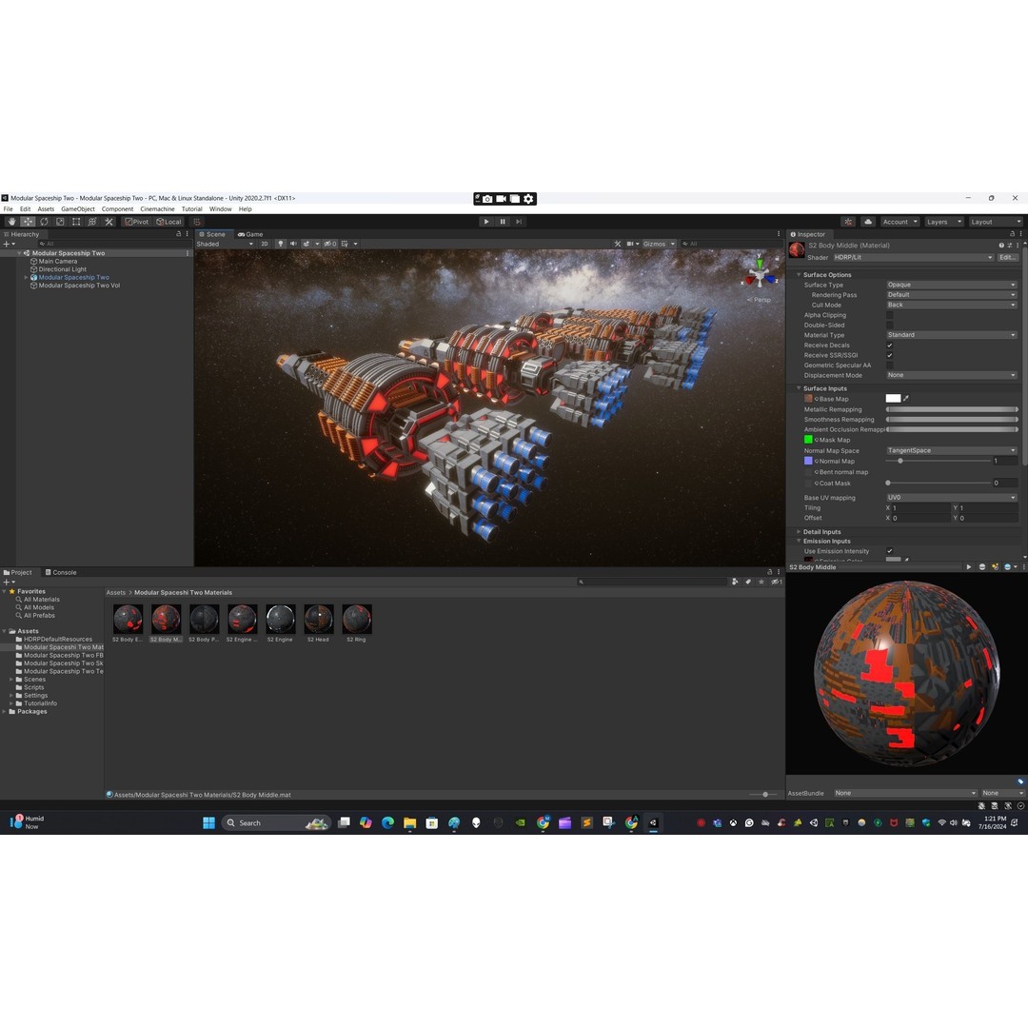Click the shader Edit button
1028x1028 pixels.
(1007, 258)
